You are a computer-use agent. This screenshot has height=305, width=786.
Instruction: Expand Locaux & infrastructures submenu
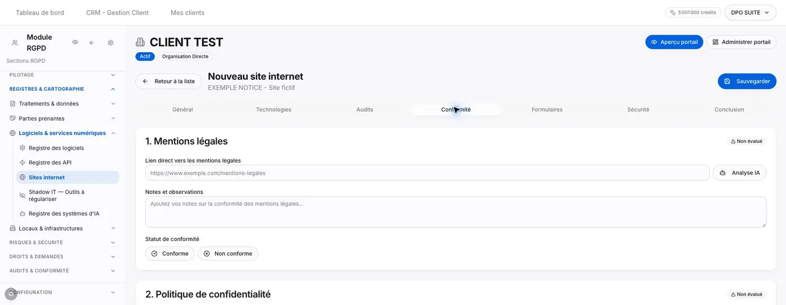(x=113, y=228)
